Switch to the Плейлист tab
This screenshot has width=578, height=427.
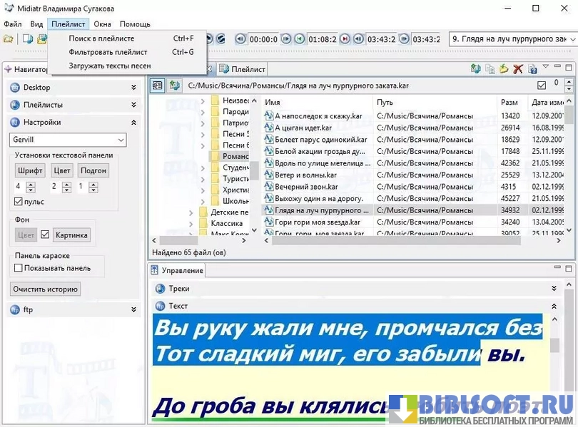[243, 69]
